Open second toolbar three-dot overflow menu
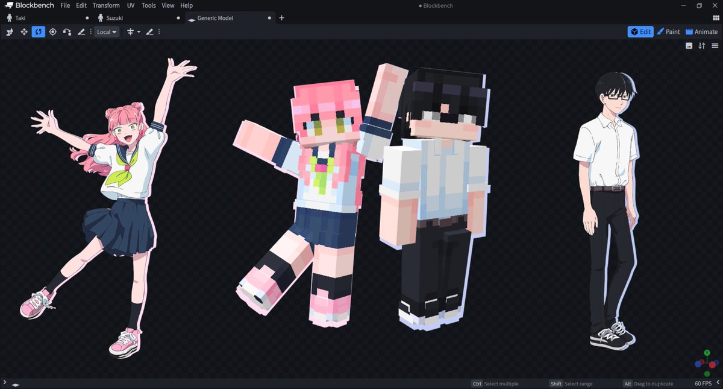Image resolution: width=723 pixels, height=389 pixels. pos(159,32)
